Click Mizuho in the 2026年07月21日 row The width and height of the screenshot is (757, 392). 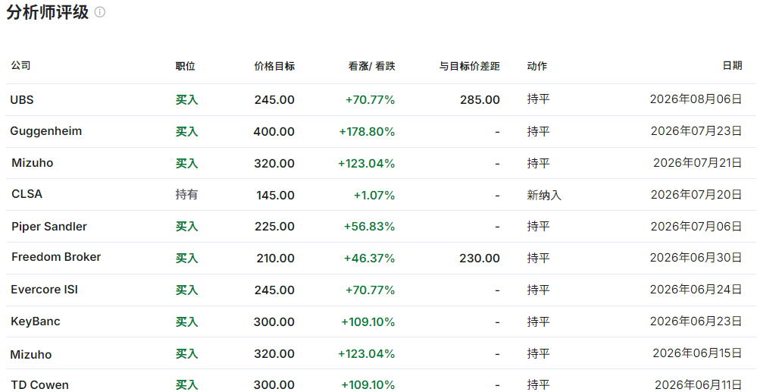coord(33,162)
